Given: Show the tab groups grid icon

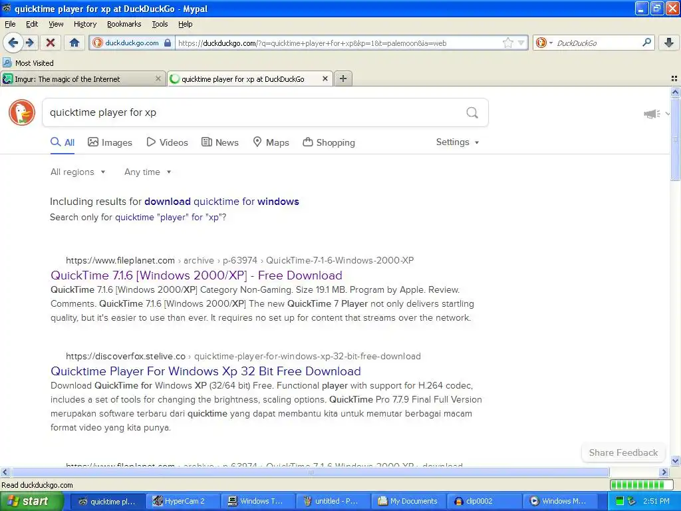Looking at the screenshot, I should click(674, 79).
